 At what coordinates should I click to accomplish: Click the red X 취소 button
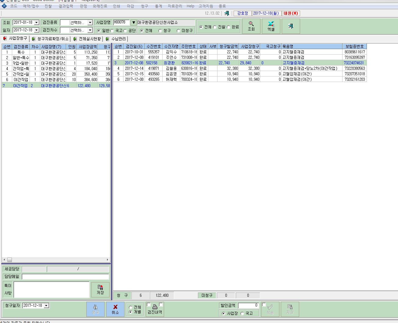coord(115,309)
